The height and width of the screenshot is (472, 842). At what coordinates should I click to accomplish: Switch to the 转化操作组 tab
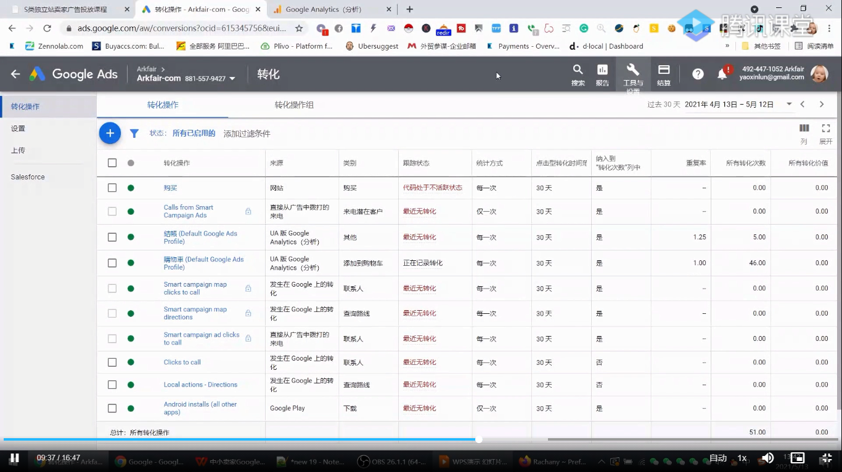tap(294, 105)
